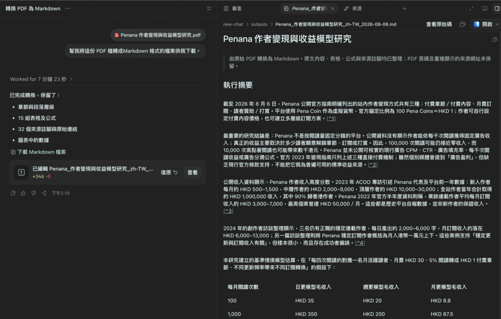Viewport: 501px width, 319px height.
Task: Open footnote reference [^1]
Action: point(331,118)
